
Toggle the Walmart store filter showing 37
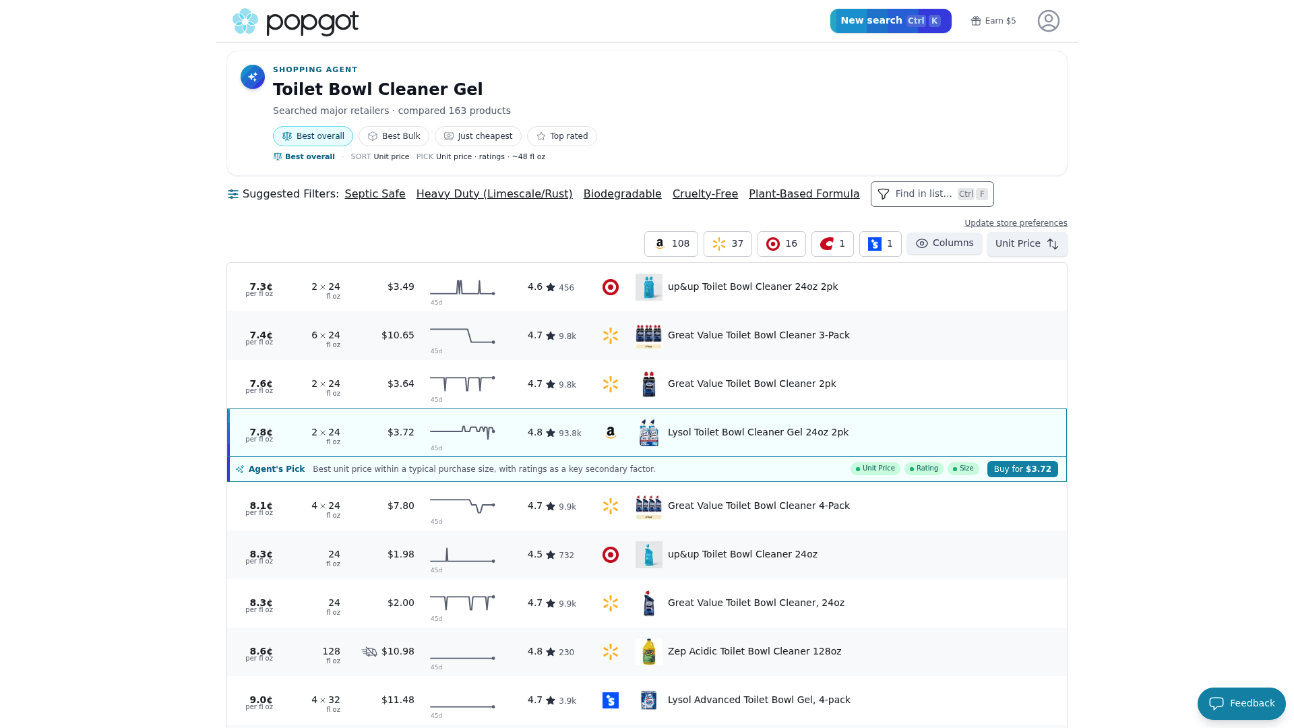pyautogui.click(x=728, y=244)
